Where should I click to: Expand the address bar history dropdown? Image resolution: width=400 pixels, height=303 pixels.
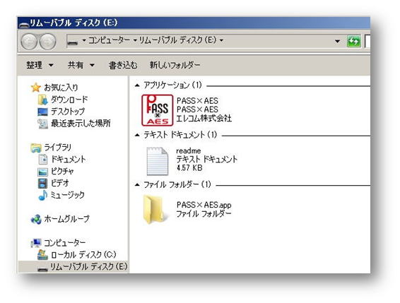[x=337, y=41]
